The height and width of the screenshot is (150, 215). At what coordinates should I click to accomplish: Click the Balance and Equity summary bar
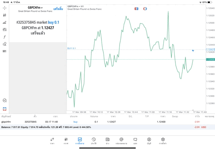tap(107, 127)
